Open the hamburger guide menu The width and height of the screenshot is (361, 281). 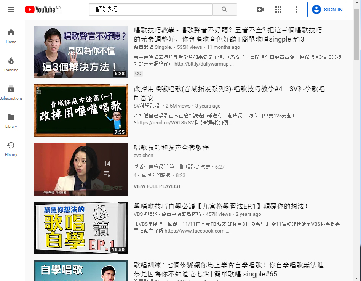11,10
